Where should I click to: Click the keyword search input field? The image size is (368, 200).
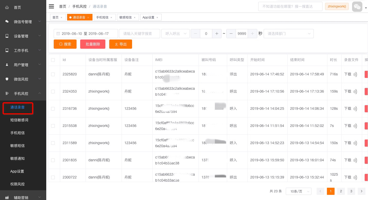tap(140, 34)
